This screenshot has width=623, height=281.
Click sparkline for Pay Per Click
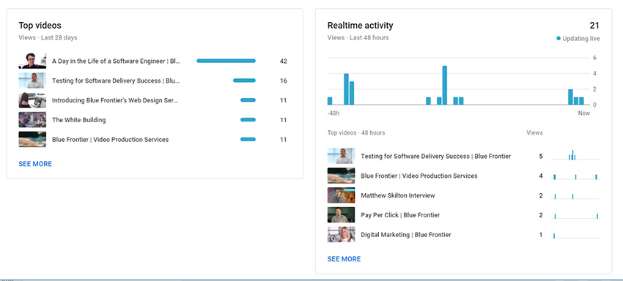coord(575,216)
